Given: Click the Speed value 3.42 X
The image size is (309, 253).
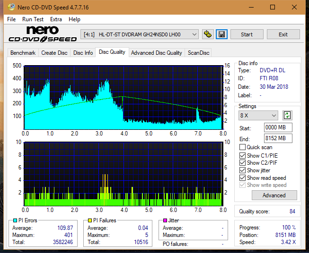Looking at the screenshot, I should pos(288,242).
